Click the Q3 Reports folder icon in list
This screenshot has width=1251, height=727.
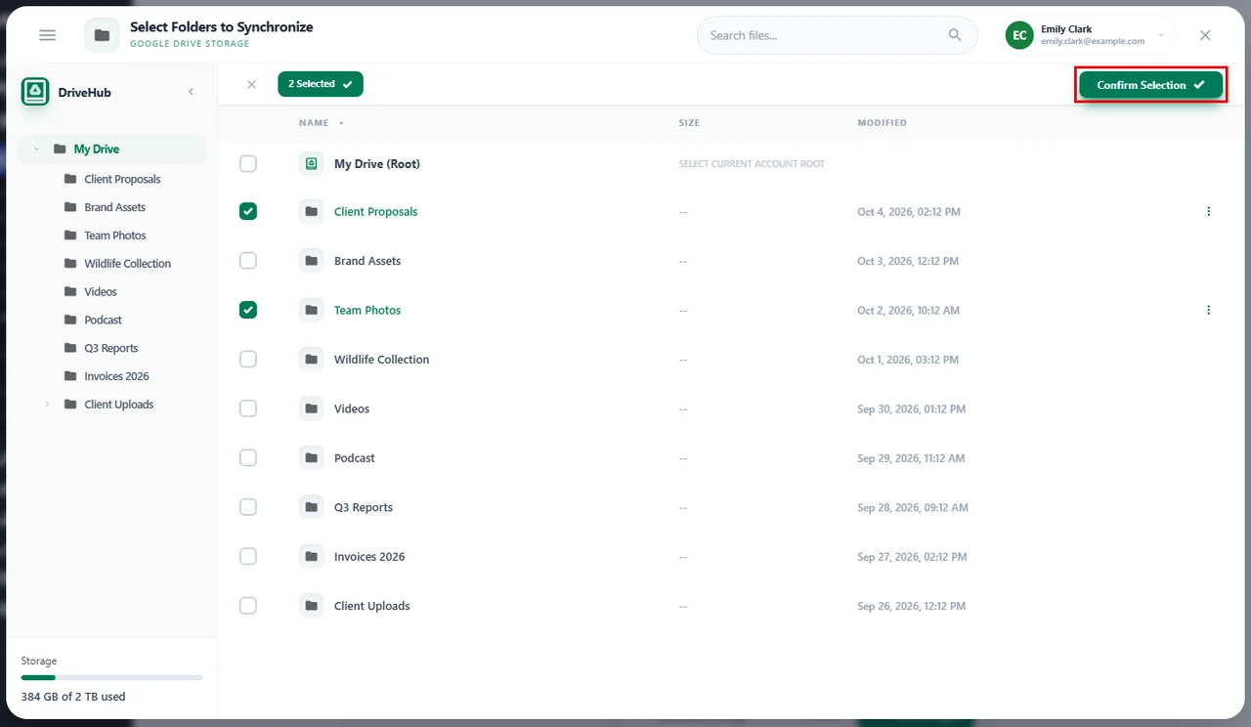tap(311, 507)
